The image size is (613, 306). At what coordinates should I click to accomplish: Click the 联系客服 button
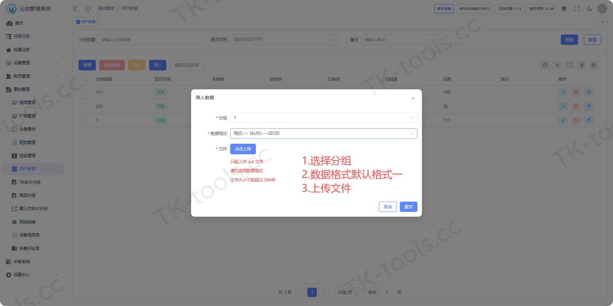[444, 9]
